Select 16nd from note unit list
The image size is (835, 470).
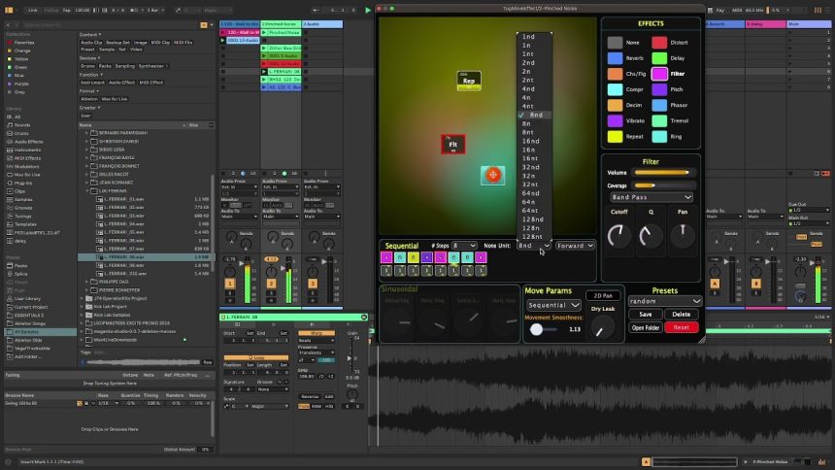pyautogui.click(x=531, y=141)
